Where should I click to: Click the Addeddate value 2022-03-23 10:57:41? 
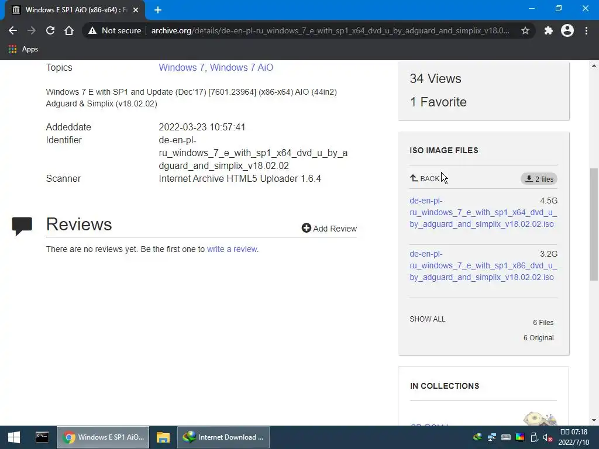point(202,127)
